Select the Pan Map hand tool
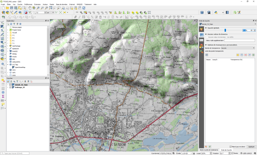Viewport: 257px width, 155px height. [x=30, y=8]
